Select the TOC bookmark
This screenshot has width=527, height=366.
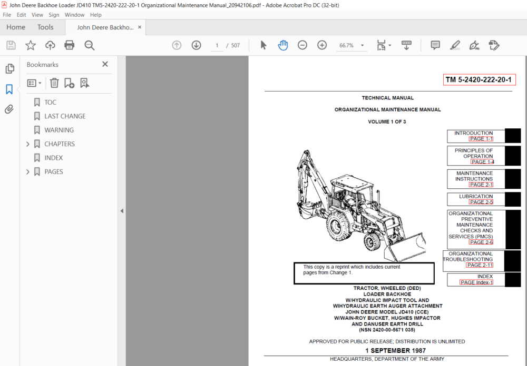(x=51, y=103)
